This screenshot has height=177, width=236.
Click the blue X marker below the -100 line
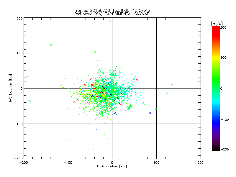click(96, 129)
